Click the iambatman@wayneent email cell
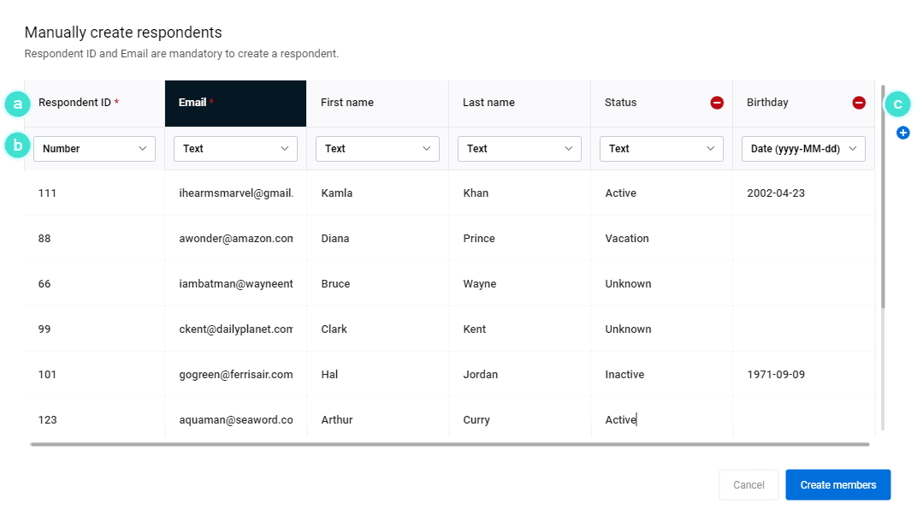 click(x=235, y=283)
